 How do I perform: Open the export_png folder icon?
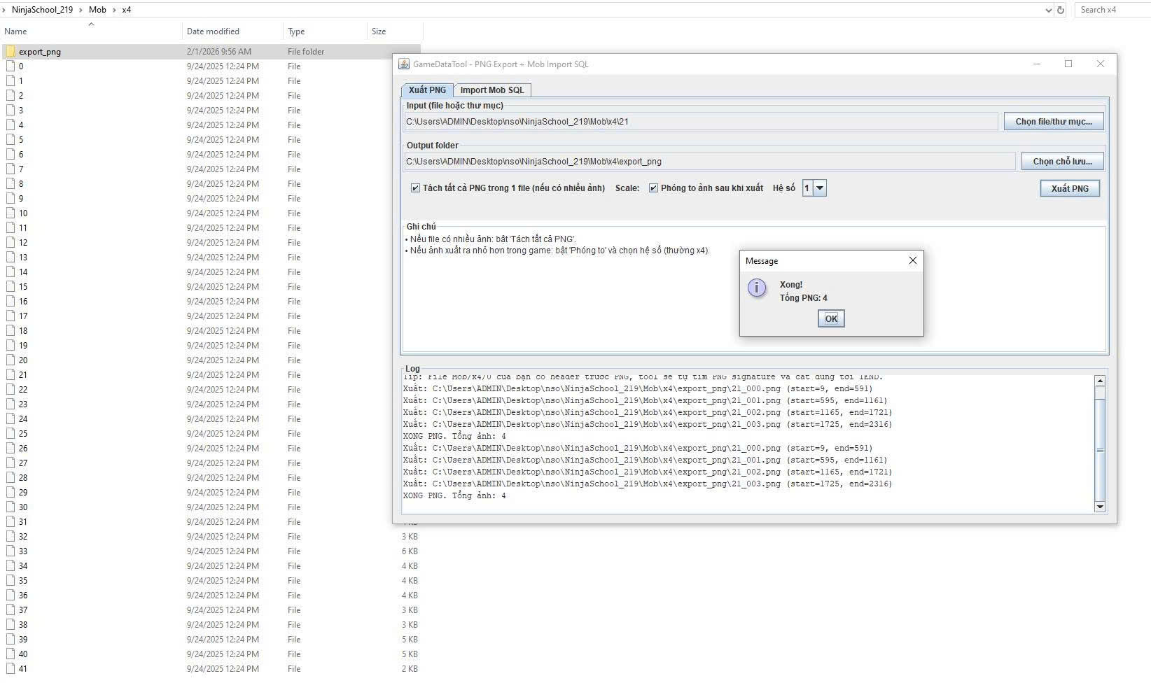[11, 51]
